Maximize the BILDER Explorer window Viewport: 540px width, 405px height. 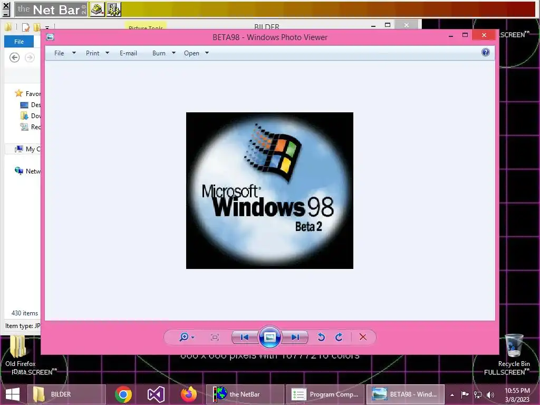click(388, 25)
